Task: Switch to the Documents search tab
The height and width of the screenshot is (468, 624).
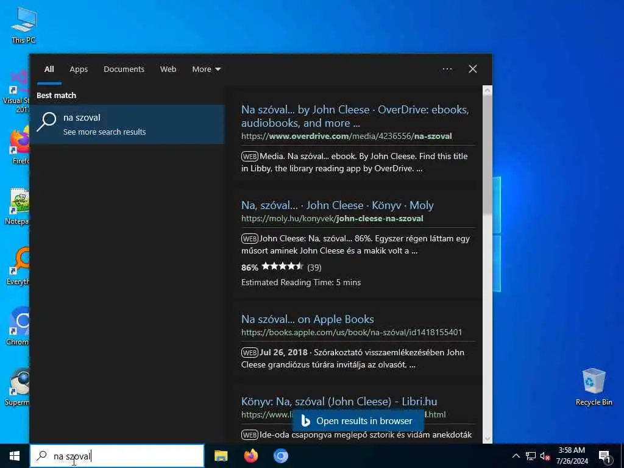Action: click(x=124, y=69)
